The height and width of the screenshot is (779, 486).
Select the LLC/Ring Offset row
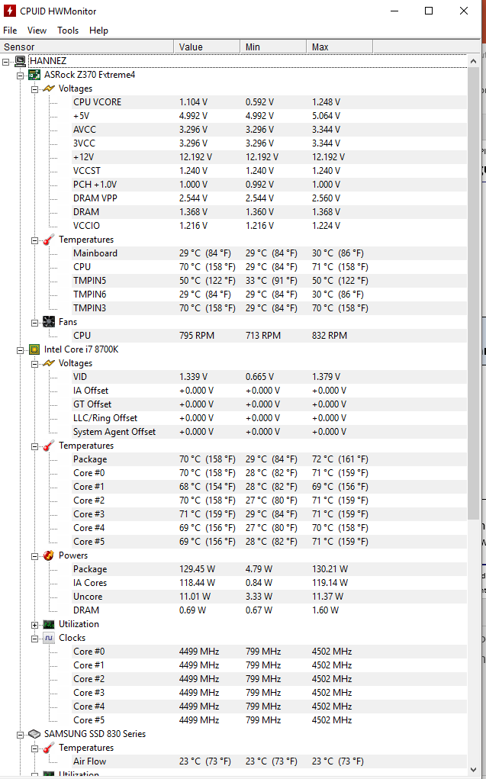(x=269, y=418)
